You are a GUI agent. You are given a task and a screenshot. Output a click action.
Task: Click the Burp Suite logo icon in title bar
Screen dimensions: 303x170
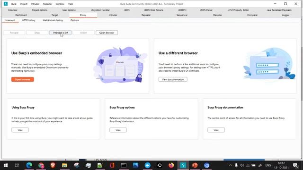(6, 4)
